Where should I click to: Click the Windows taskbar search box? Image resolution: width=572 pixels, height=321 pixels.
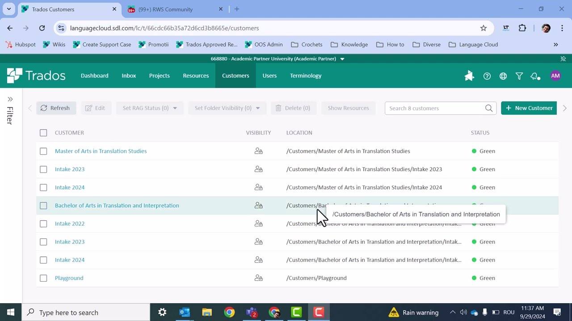86,312
